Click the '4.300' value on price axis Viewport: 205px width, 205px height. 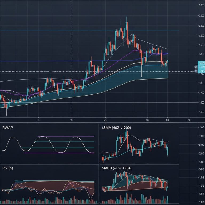[202, 54]
